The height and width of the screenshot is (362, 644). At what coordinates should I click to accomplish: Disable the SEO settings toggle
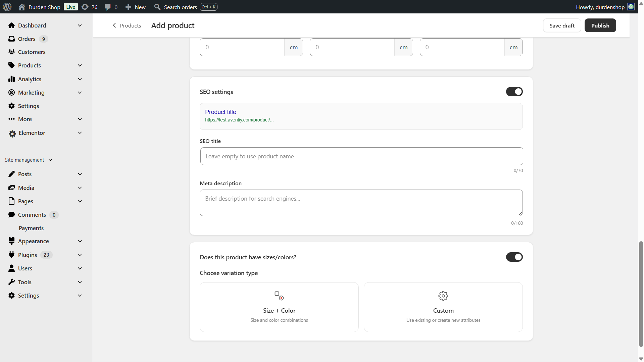tap(514, 91)
